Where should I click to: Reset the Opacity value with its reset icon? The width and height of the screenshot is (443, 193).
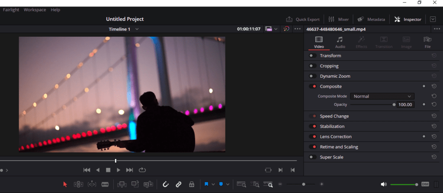(433, 104)
